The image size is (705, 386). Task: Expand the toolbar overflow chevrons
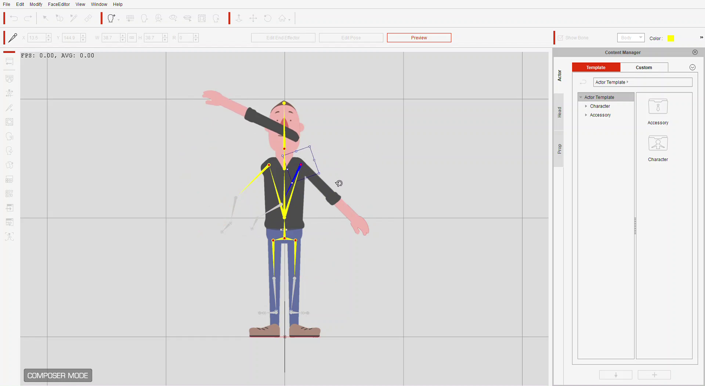click(701, 37)
